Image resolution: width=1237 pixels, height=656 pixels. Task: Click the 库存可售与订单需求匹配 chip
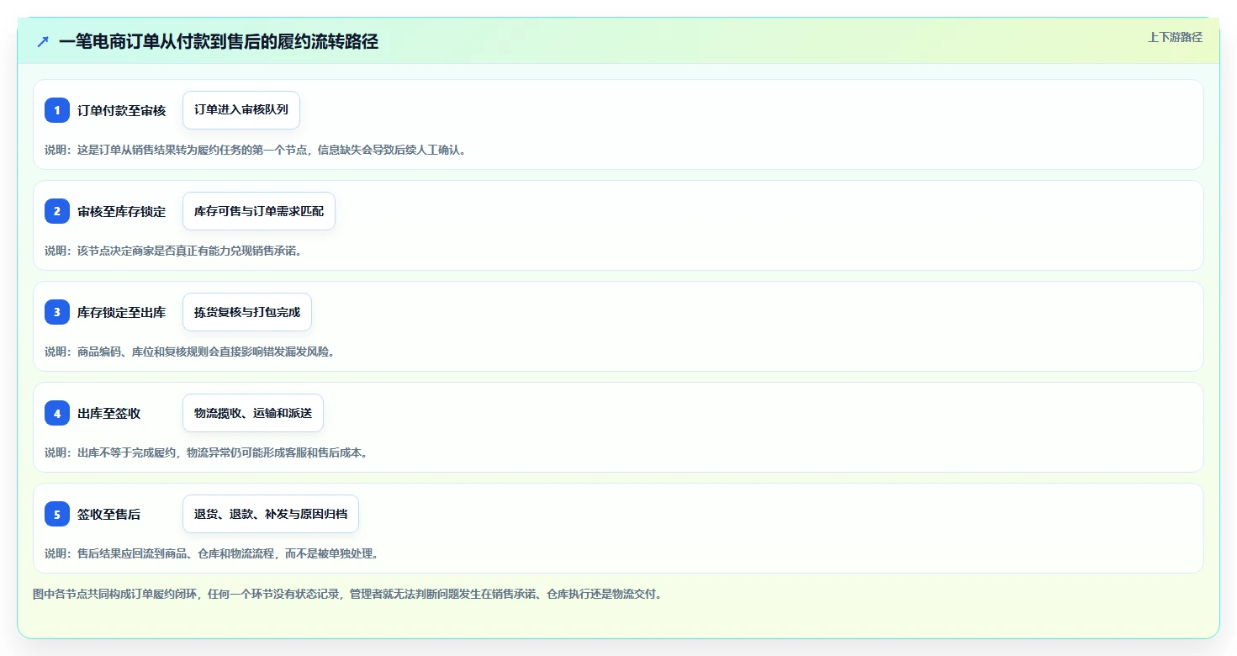pos(259,211)
